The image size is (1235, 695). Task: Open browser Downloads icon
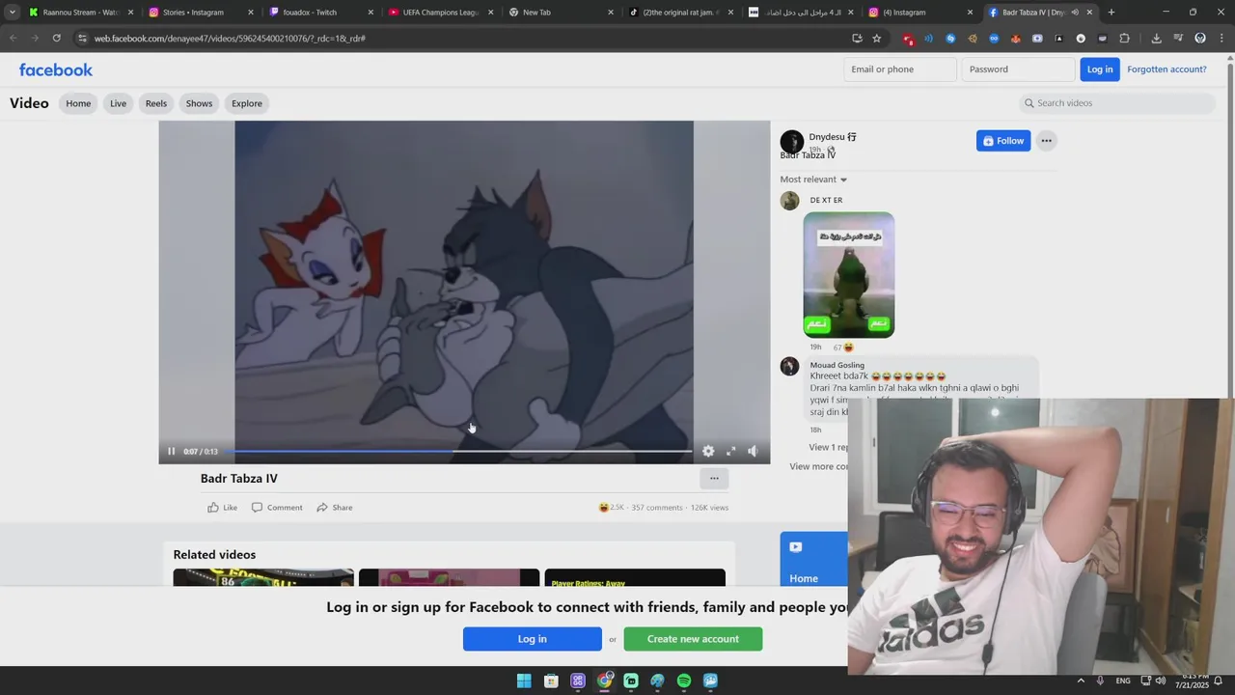(1156, 39)
